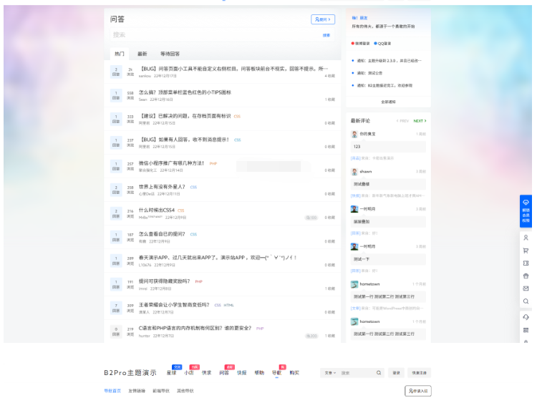Switch to the 等待回答 tab
Image resolution: width=537 pixels, height=398 pixels.
pyautogui.click(x=170, y=54)
